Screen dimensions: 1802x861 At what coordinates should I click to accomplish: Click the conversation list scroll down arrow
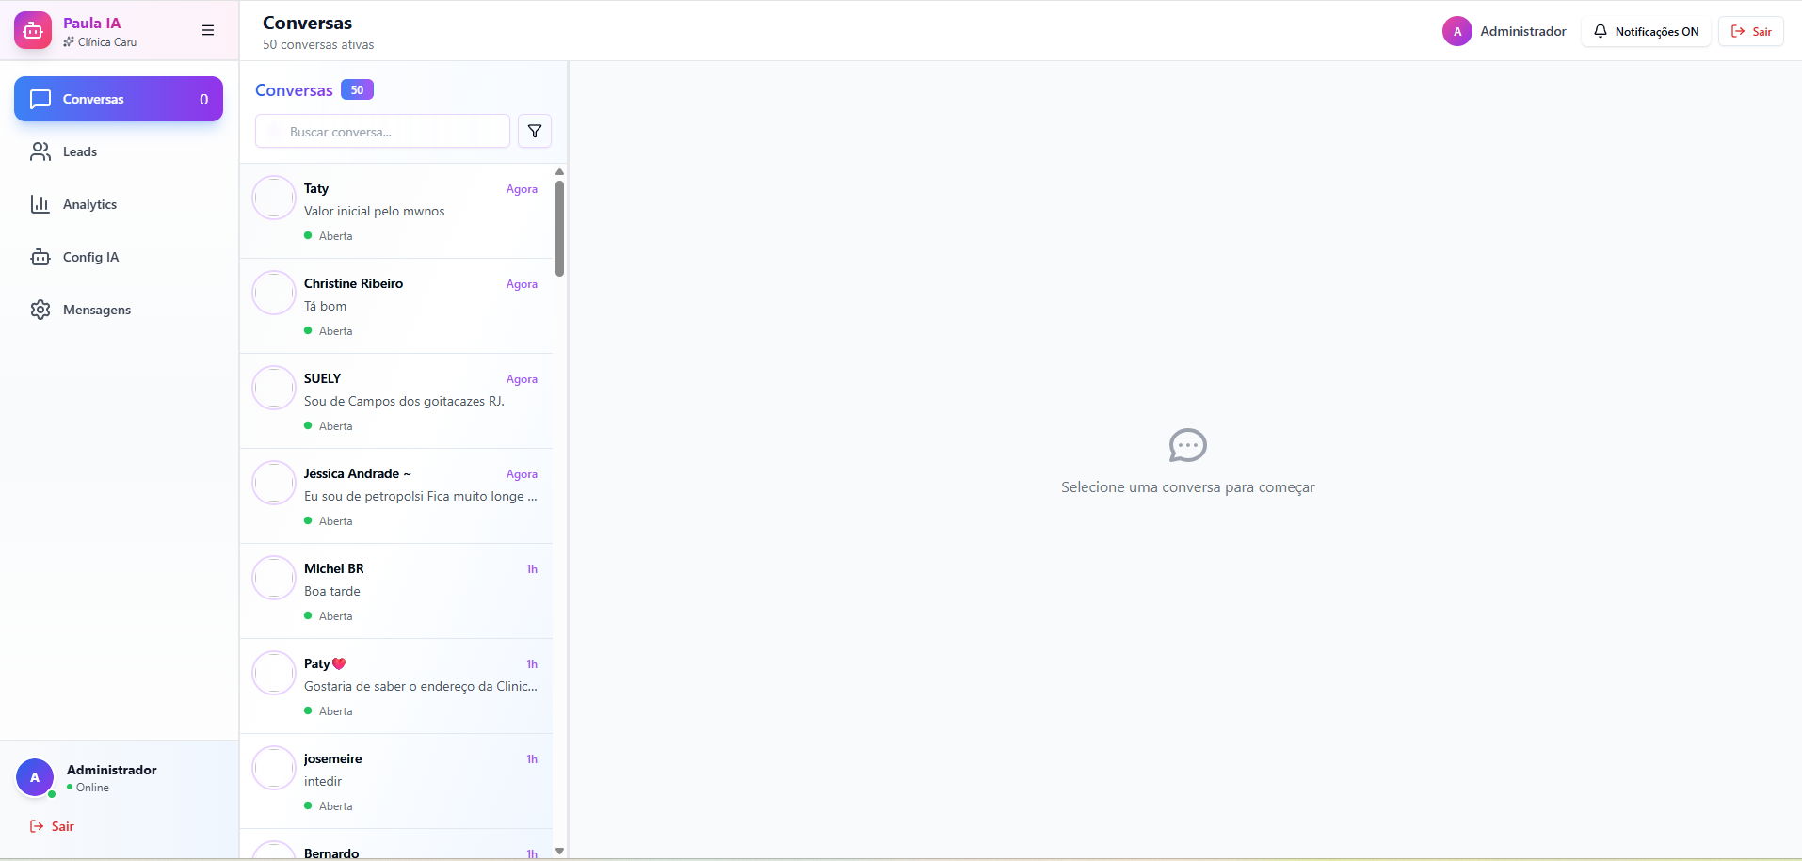point(559,851)
